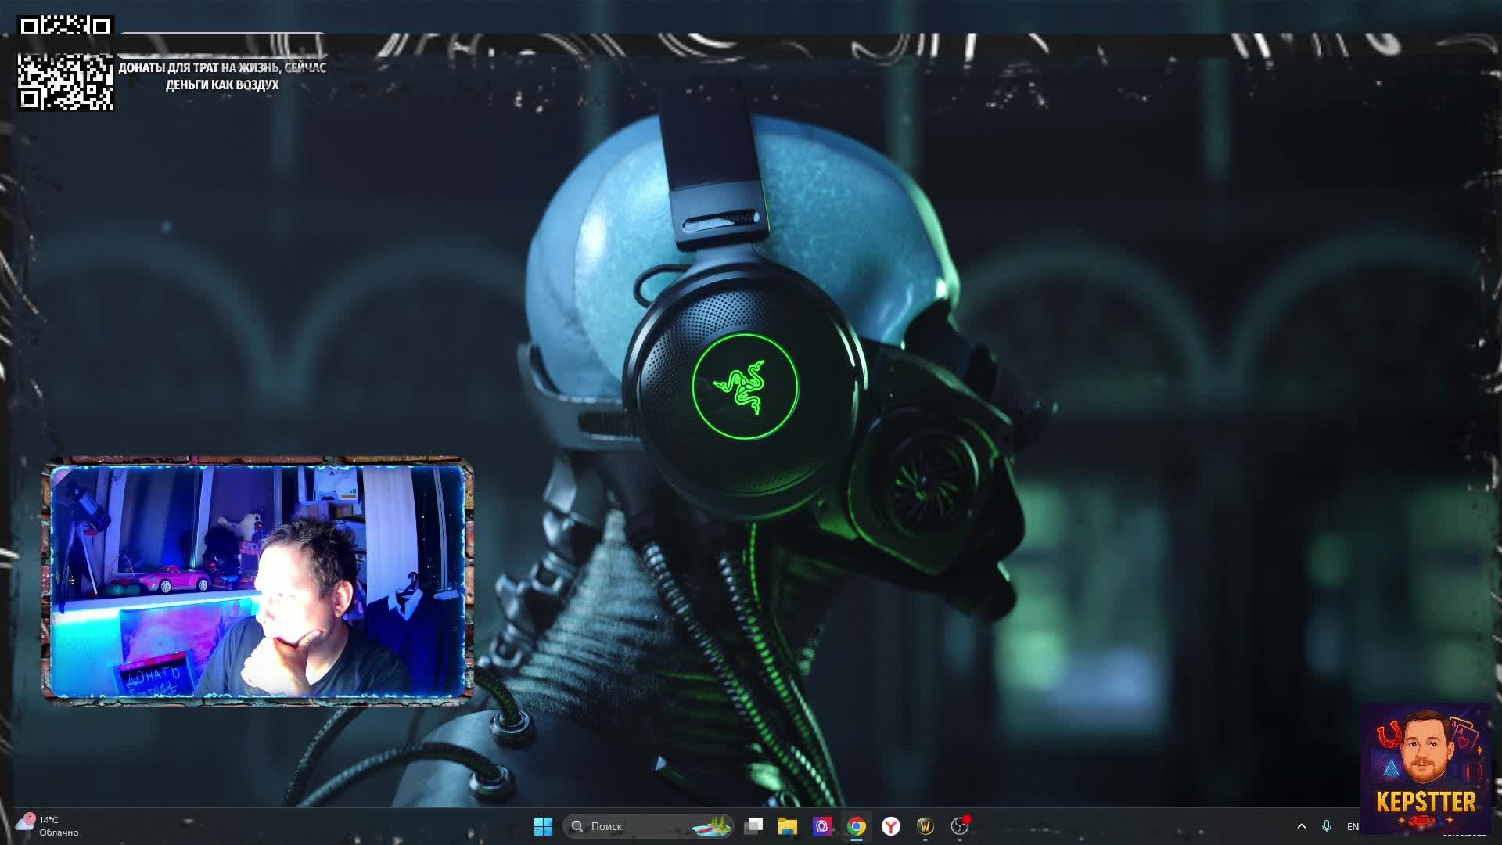The image size is (1502, 845).
Task: Open Task View from the taskbar
Action: [753, 826]
